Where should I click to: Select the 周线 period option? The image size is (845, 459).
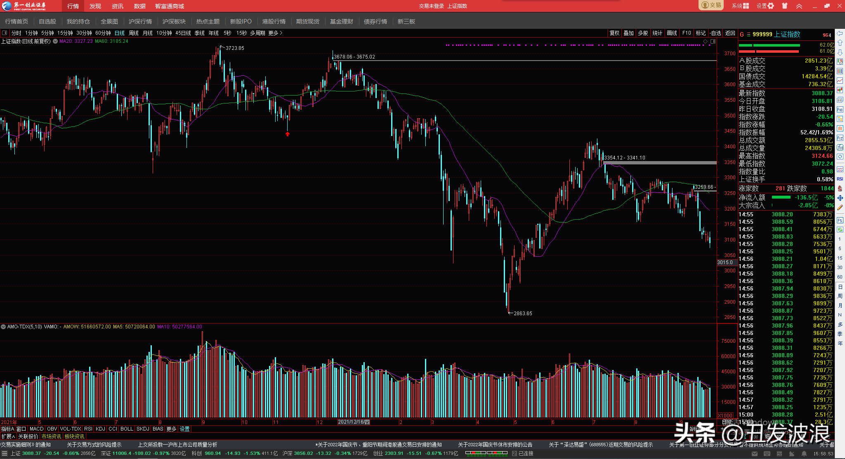[134, 33]
